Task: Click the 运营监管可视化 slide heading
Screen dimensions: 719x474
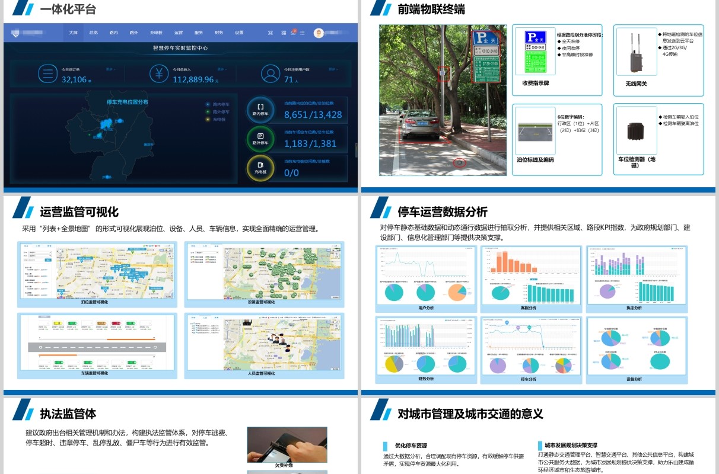Action: [79, 212]
